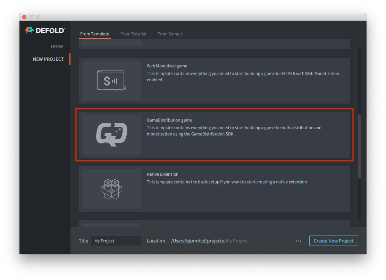
Task: Select NEW PROJECT in the sidebar
Action: click(x=48, y=59)
